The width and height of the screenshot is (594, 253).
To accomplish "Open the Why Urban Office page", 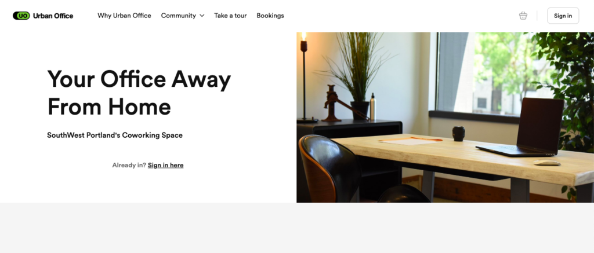I will coord(124,16).
